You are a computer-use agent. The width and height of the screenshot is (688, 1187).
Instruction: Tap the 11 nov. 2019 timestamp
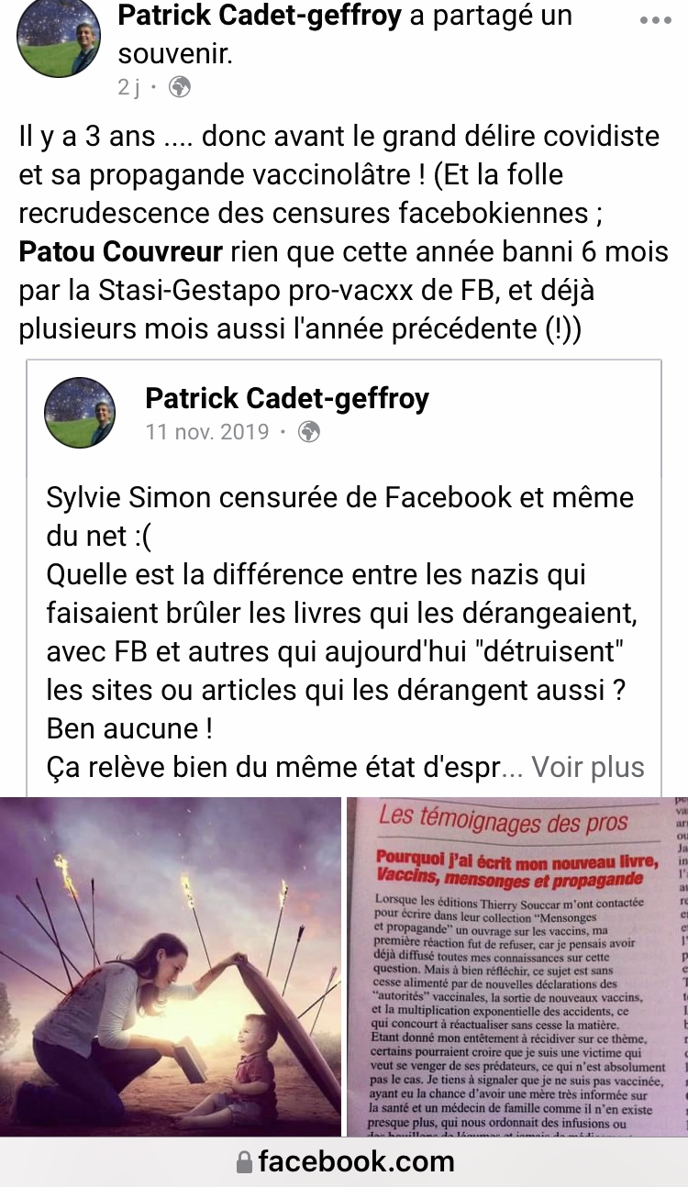pos(207,432)
